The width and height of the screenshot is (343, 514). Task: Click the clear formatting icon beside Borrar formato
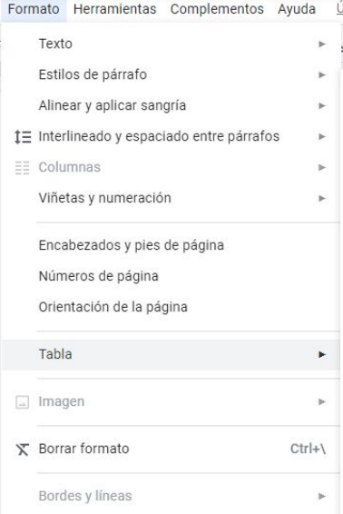click(x=23, y=450)
